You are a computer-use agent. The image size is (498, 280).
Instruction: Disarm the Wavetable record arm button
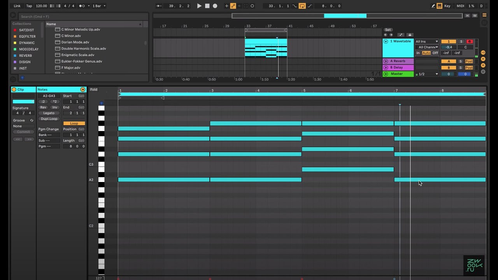469,41
